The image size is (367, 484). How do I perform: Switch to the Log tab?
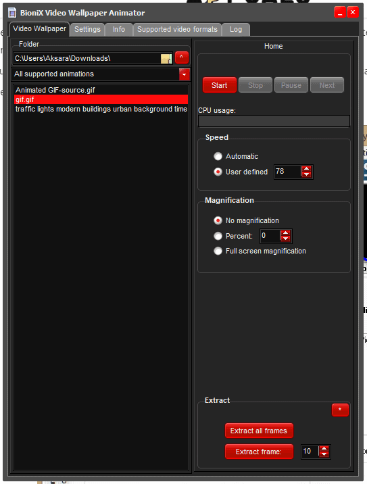pos(236,30)
